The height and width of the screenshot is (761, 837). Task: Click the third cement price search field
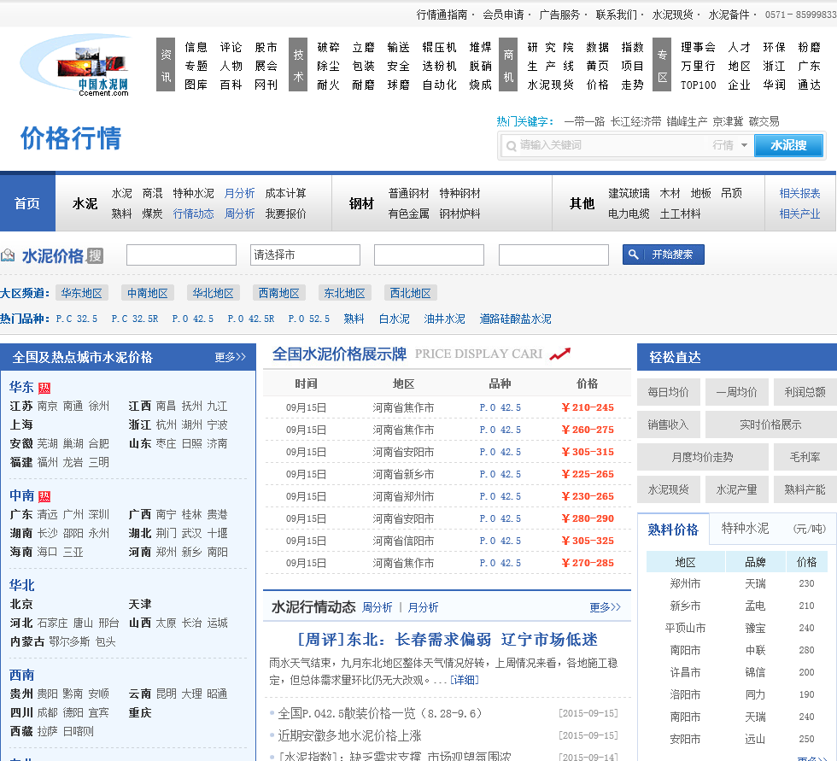(429, 255)
